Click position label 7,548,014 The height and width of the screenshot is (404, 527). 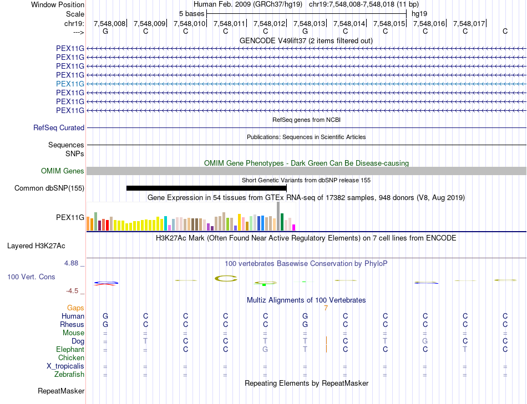point(349,23)
